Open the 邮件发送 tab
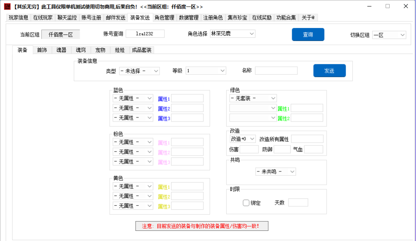Image resolution: width=416 pixels, height=241 pixels. point(115,17)
